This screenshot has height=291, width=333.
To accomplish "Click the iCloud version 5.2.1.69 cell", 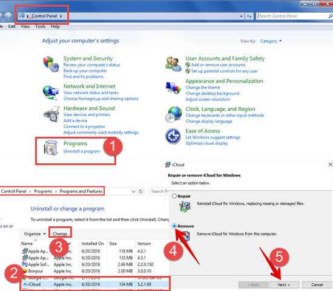I will click(144, 284).
